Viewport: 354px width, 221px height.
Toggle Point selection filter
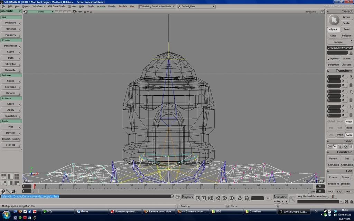click(346, 29)
